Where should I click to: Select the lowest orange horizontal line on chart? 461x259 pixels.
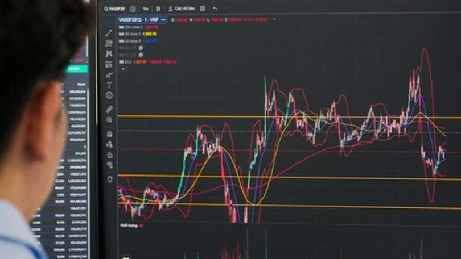(x=289, y=205)
